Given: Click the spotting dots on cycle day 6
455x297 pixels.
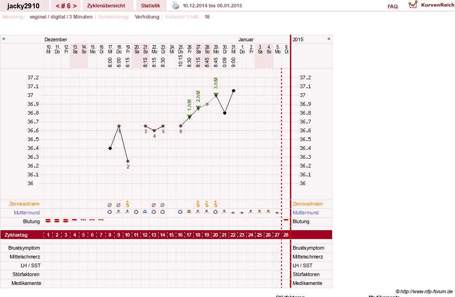Looking at the screenshot, I should [x=92, y=220].
